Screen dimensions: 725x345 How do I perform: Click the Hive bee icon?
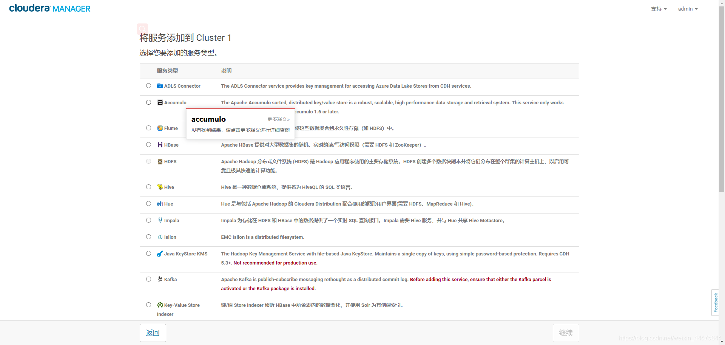point(160,187)
